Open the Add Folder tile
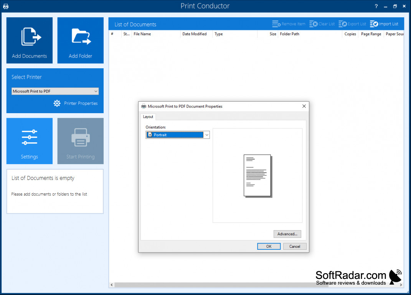411x295 pixels. 81,40
